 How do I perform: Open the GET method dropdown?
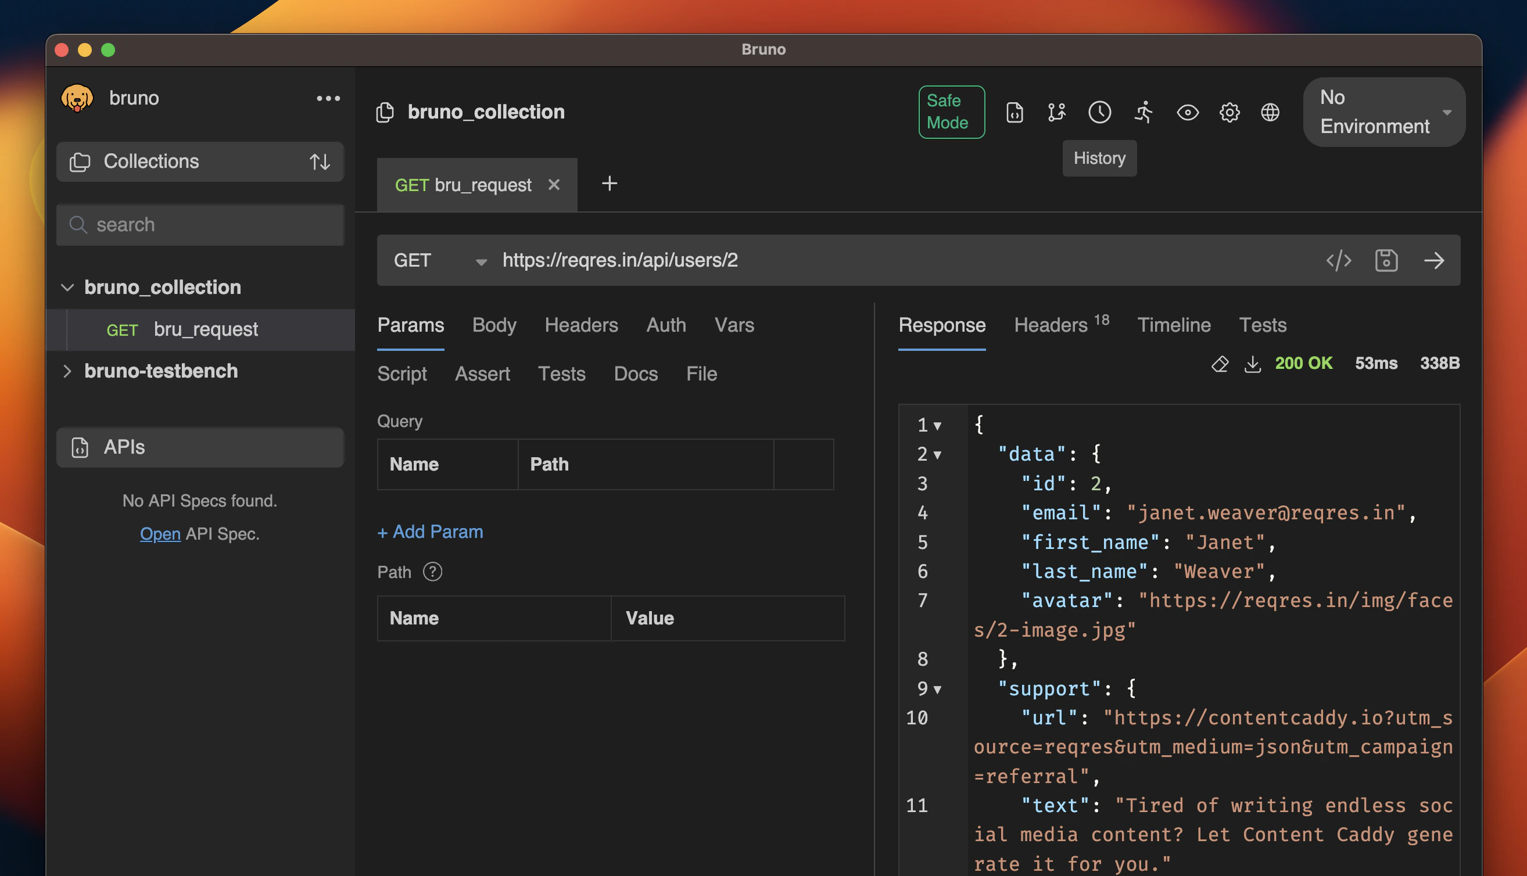[x=439, y=260]
